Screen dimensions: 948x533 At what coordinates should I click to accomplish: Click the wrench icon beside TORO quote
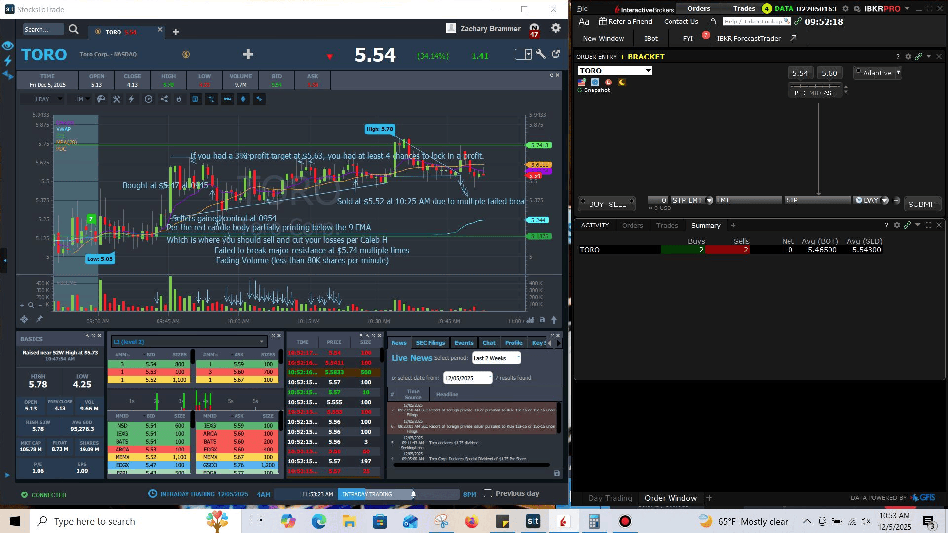[x=541, y=54]
